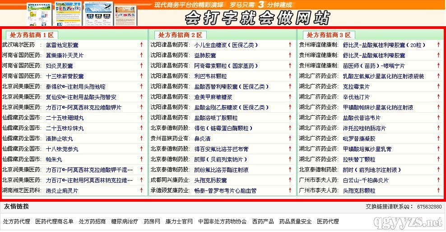Click the first website template thumbnail in banner
Image resolution: width=446 pixels, height=232 pixels.
coord(38,13)
